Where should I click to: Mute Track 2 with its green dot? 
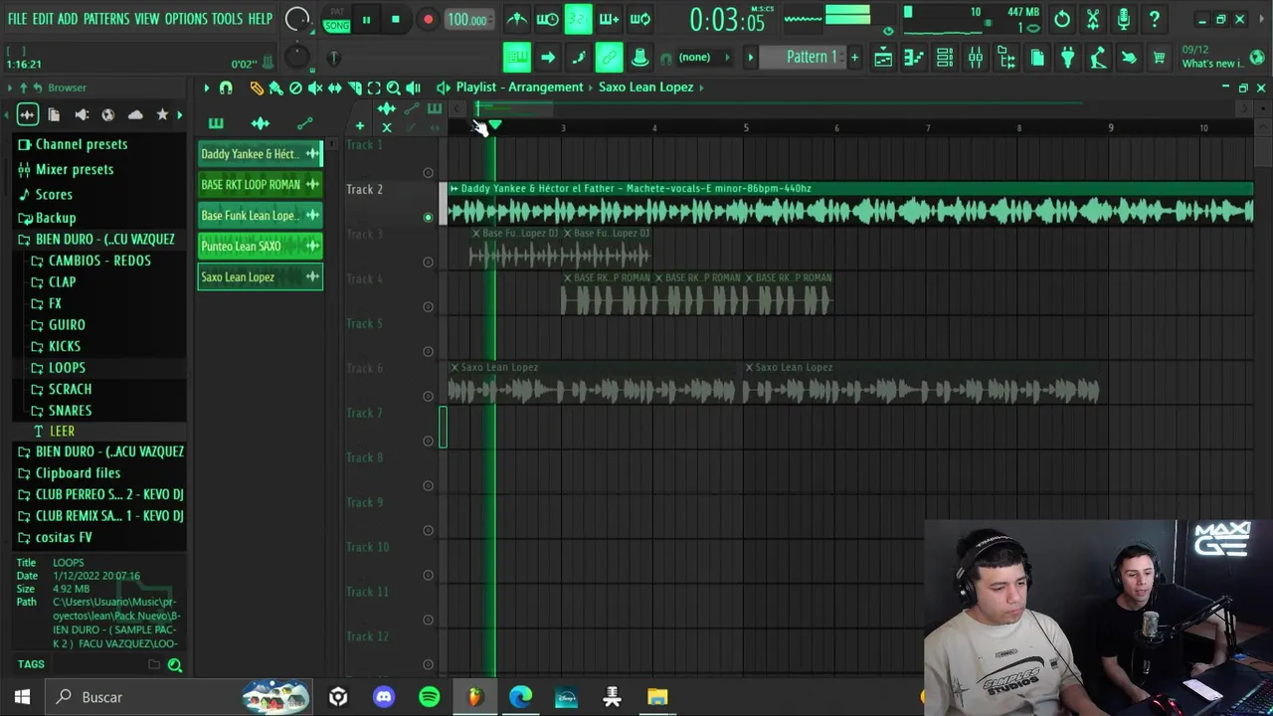pos(429,217)
